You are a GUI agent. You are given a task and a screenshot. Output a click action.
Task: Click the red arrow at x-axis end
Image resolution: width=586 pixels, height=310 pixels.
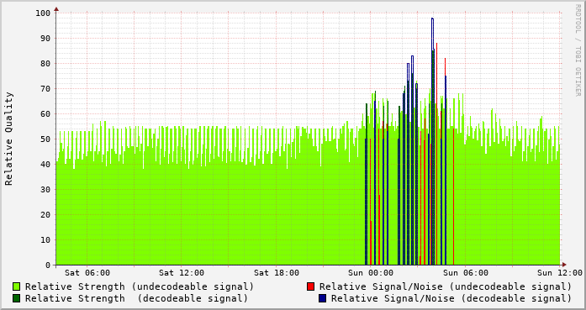click(564, 265)
